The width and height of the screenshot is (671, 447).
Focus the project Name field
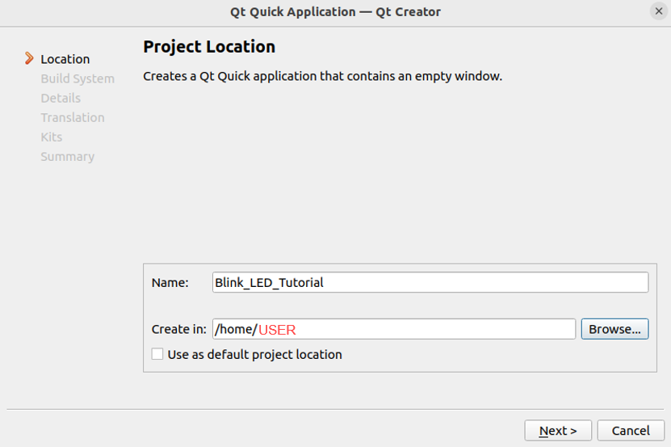430,282
